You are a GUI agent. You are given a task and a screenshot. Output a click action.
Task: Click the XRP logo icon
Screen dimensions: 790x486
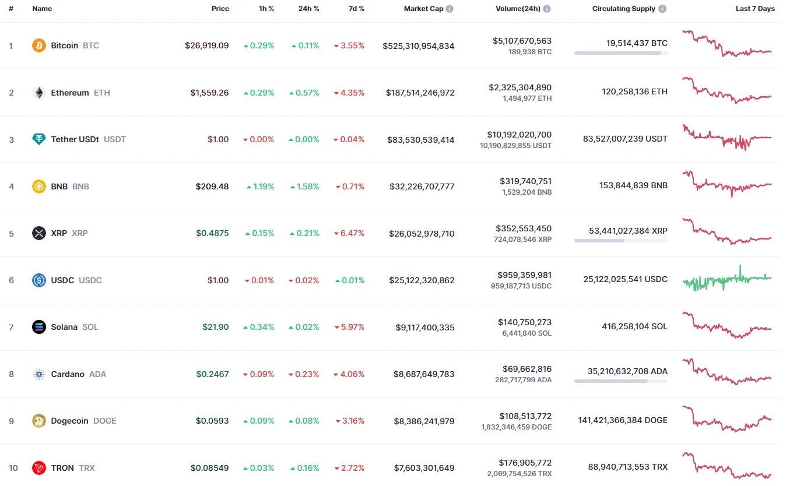(x=39, y=233)
